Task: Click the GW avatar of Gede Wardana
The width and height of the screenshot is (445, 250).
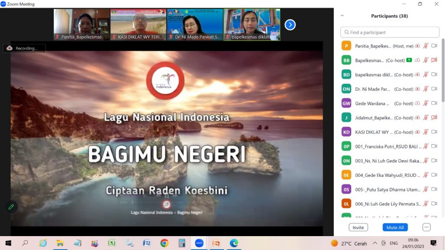Action: pyautogui.click(x=346, y=103)
